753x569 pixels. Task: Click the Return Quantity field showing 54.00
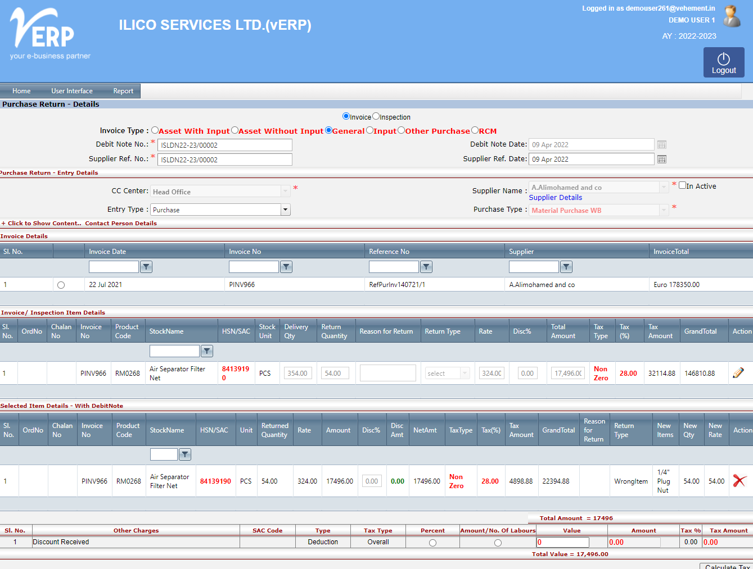tap(335, 373)
